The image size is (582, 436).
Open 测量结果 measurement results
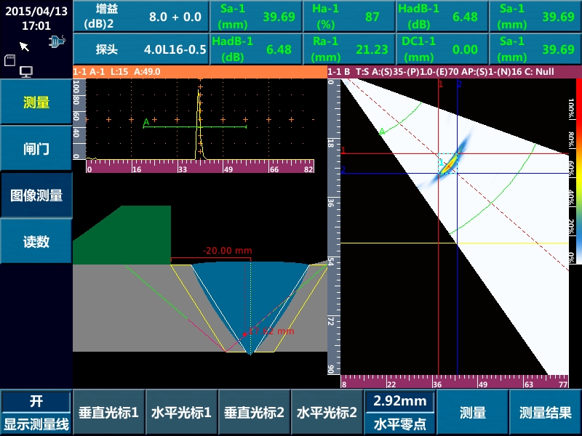[x=545, y=412]
